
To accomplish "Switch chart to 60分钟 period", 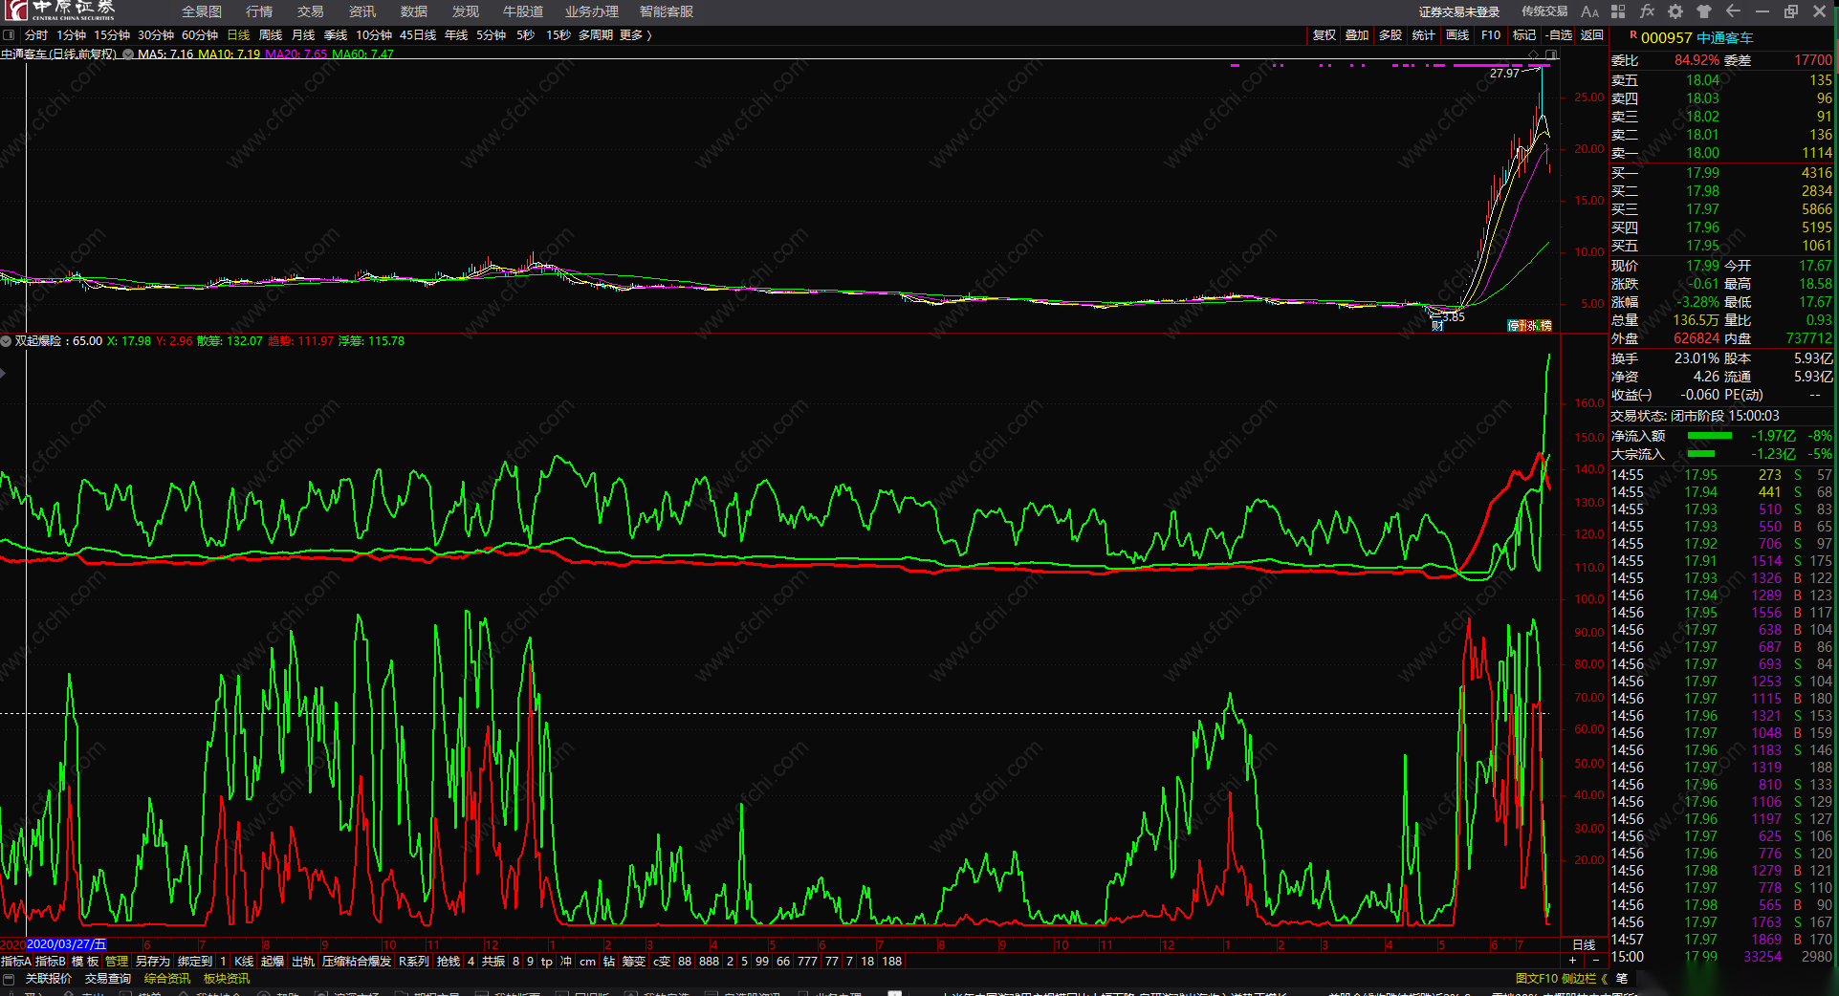I will point(200,35).
